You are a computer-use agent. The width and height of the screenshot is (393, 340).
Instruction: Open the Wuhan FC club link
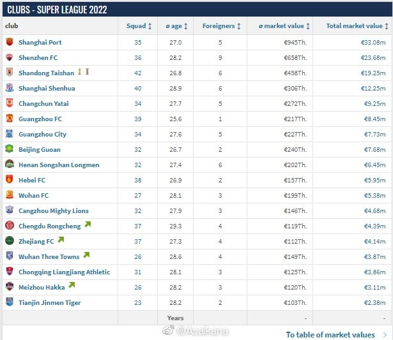pos(34,195)
